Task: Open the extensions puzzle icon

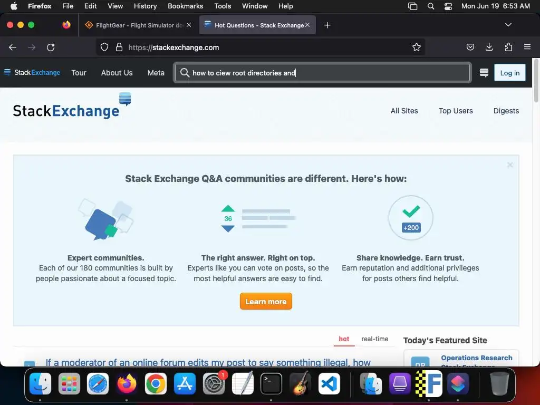Action: pos(508,47)
